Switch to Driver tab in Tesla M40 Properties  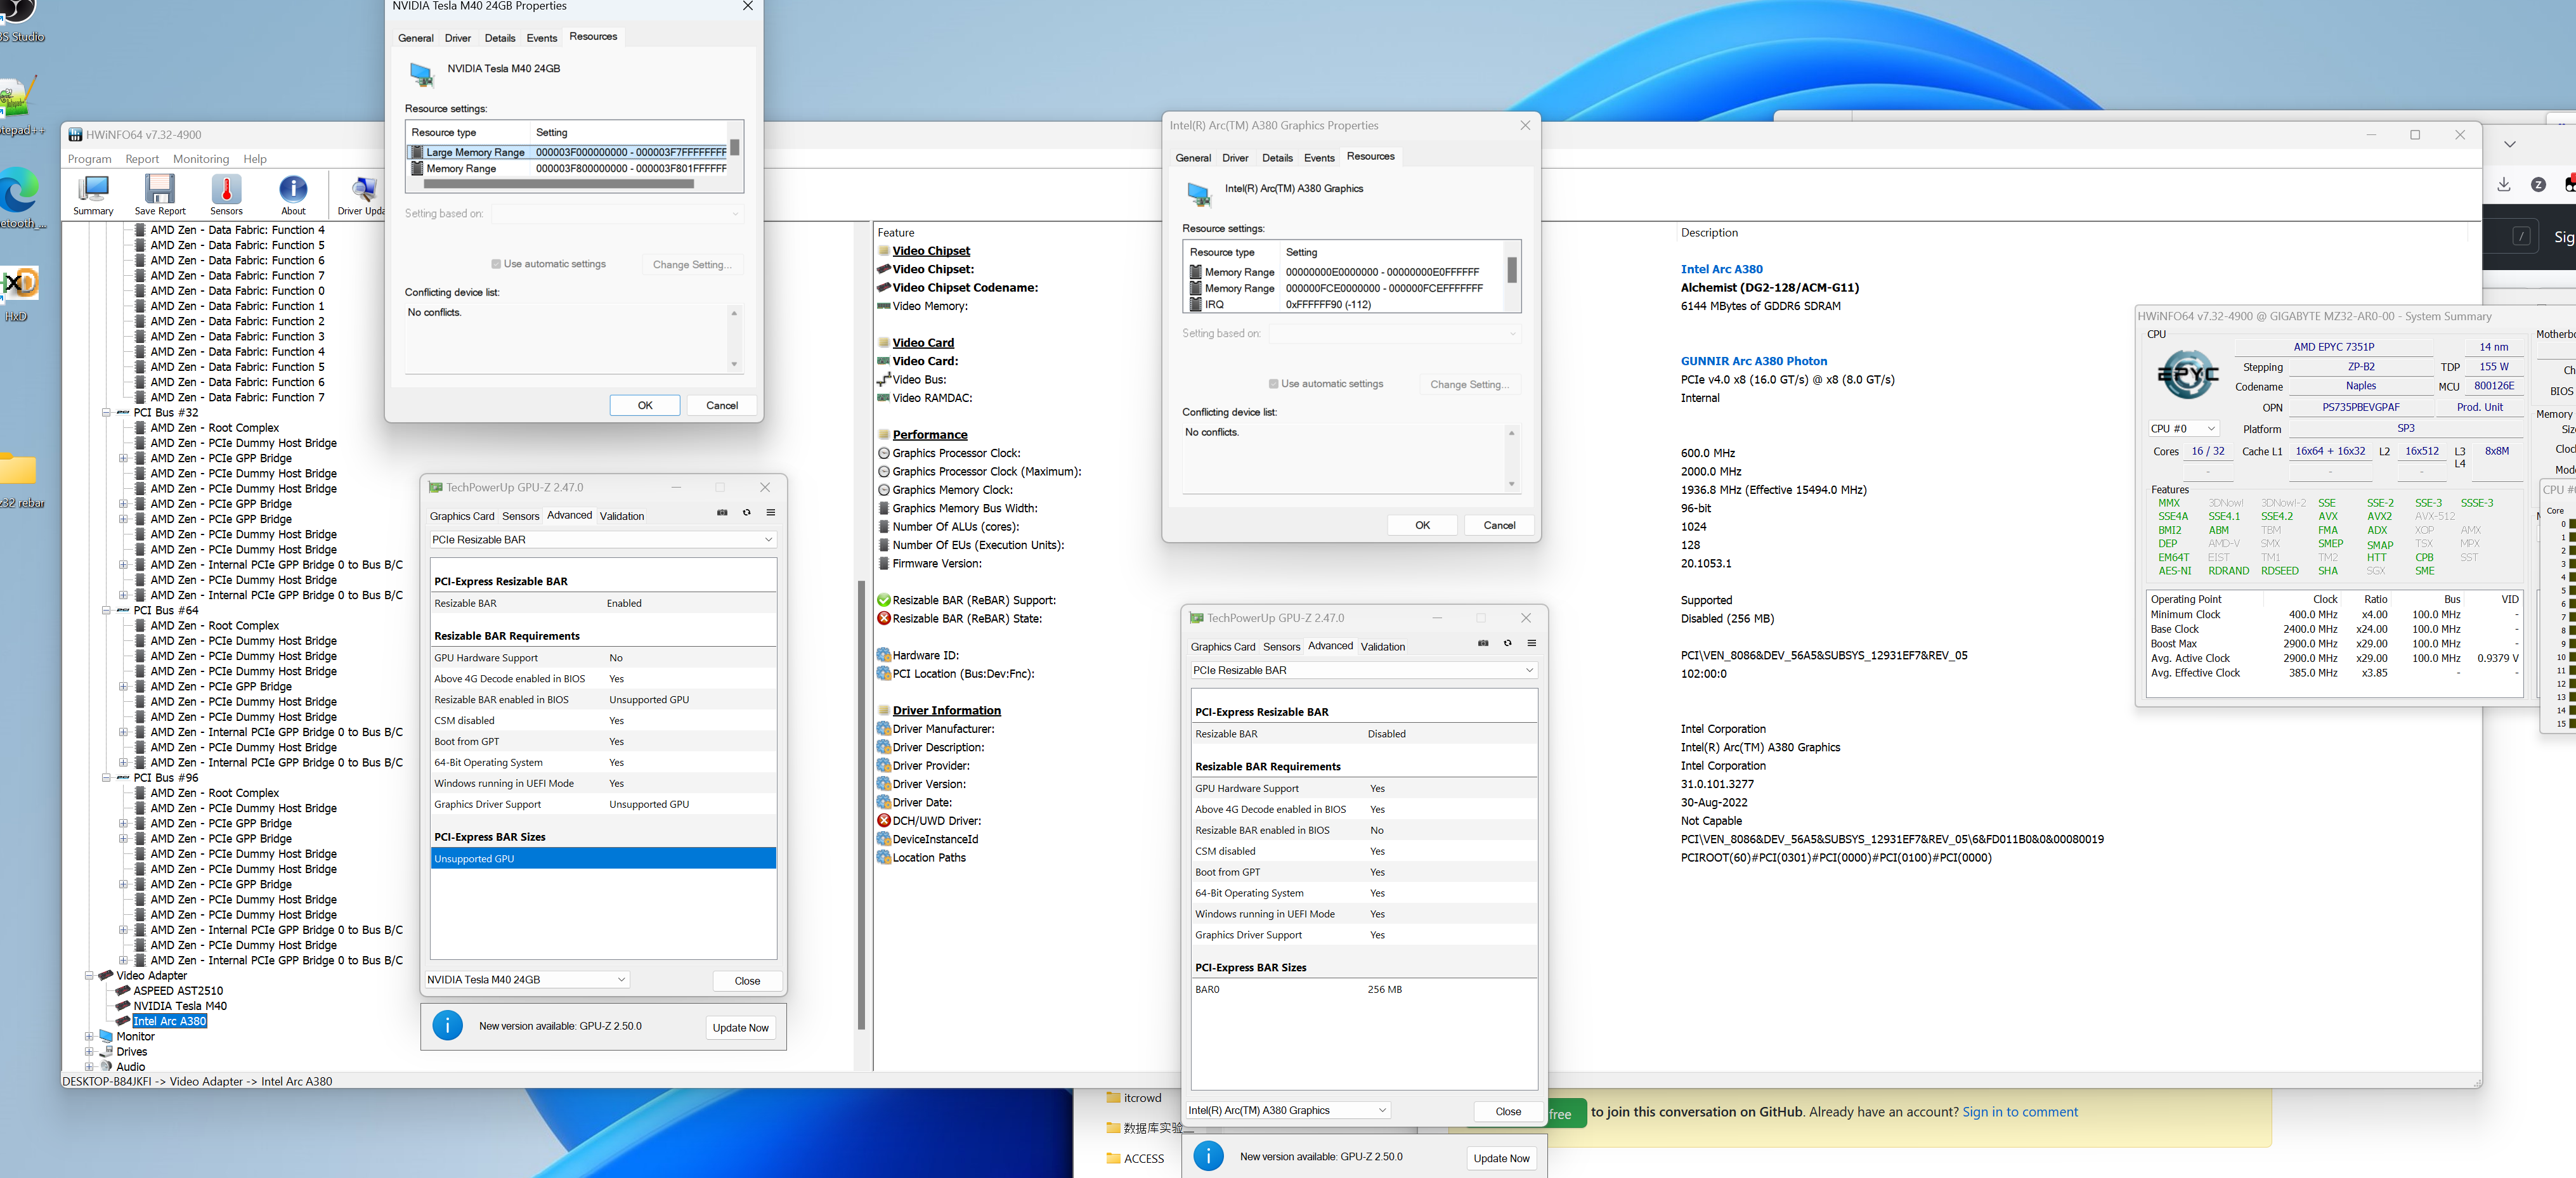458,38
